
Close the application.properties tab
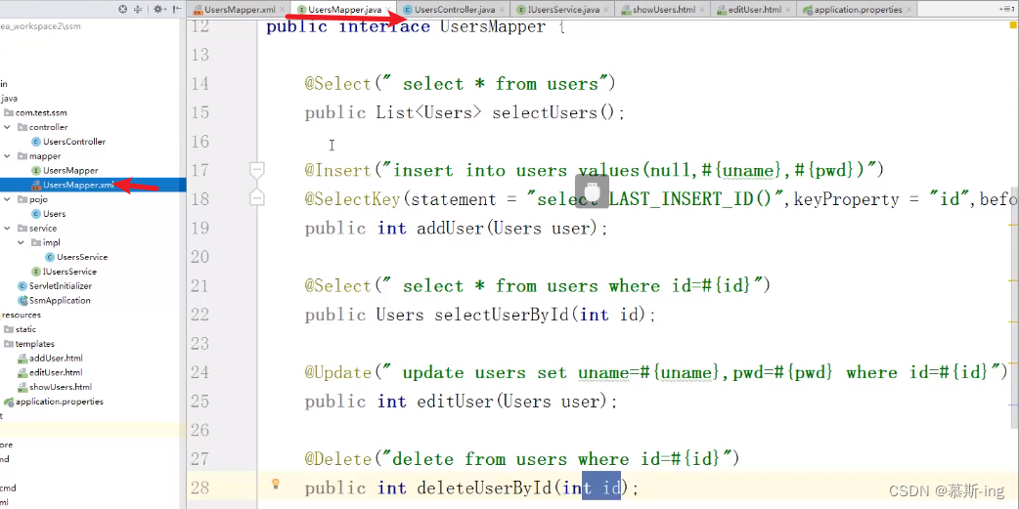pyautogui.click(x=908, y=10)
